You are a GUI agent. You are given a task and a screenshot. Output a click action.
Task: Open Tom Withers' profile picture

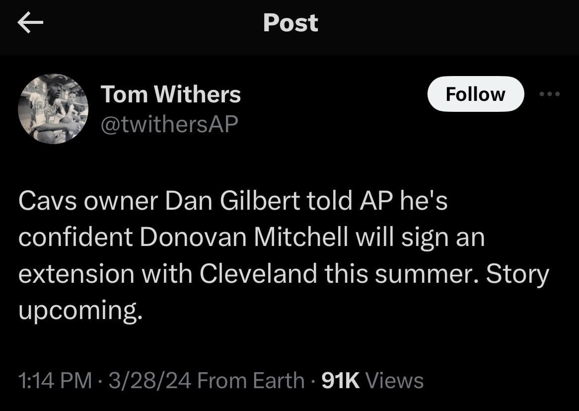53,109
